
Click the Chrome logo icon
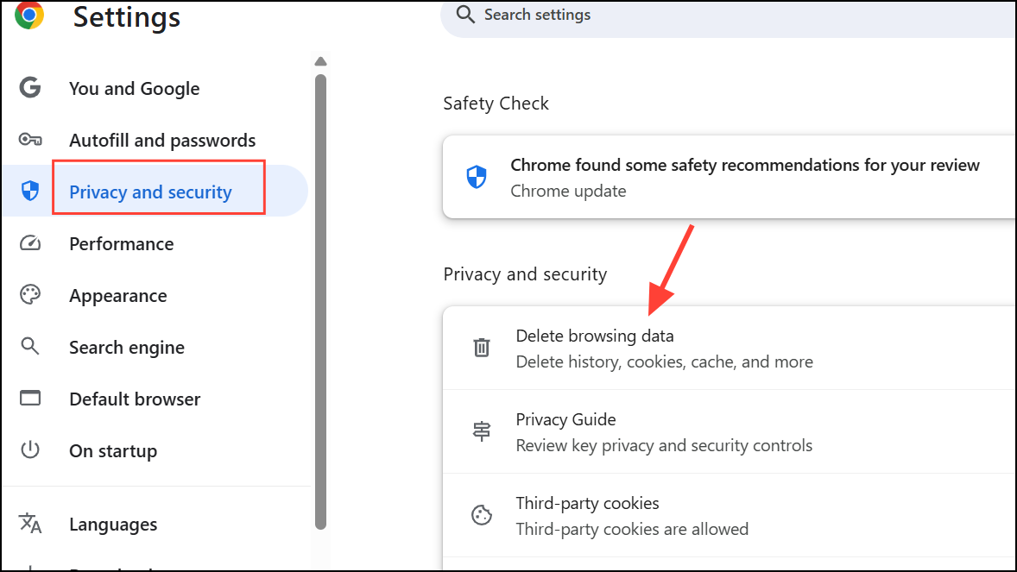tap(29, 15)
